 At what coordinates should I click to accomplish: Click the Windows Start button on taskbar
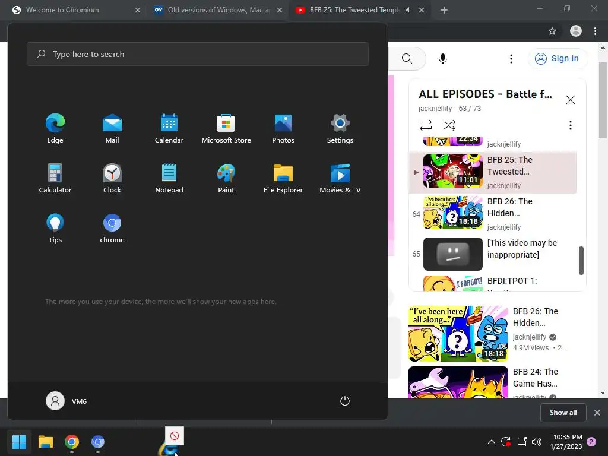19,442
